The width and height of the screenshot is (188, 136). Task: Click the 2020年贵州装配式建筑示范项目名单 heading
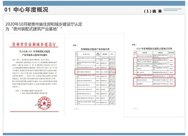pos(154,49)
